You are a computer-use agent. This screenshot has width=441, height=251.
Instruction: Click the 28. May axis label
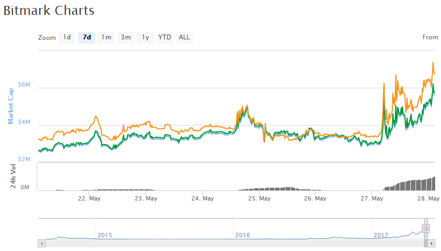pos(428,198)
